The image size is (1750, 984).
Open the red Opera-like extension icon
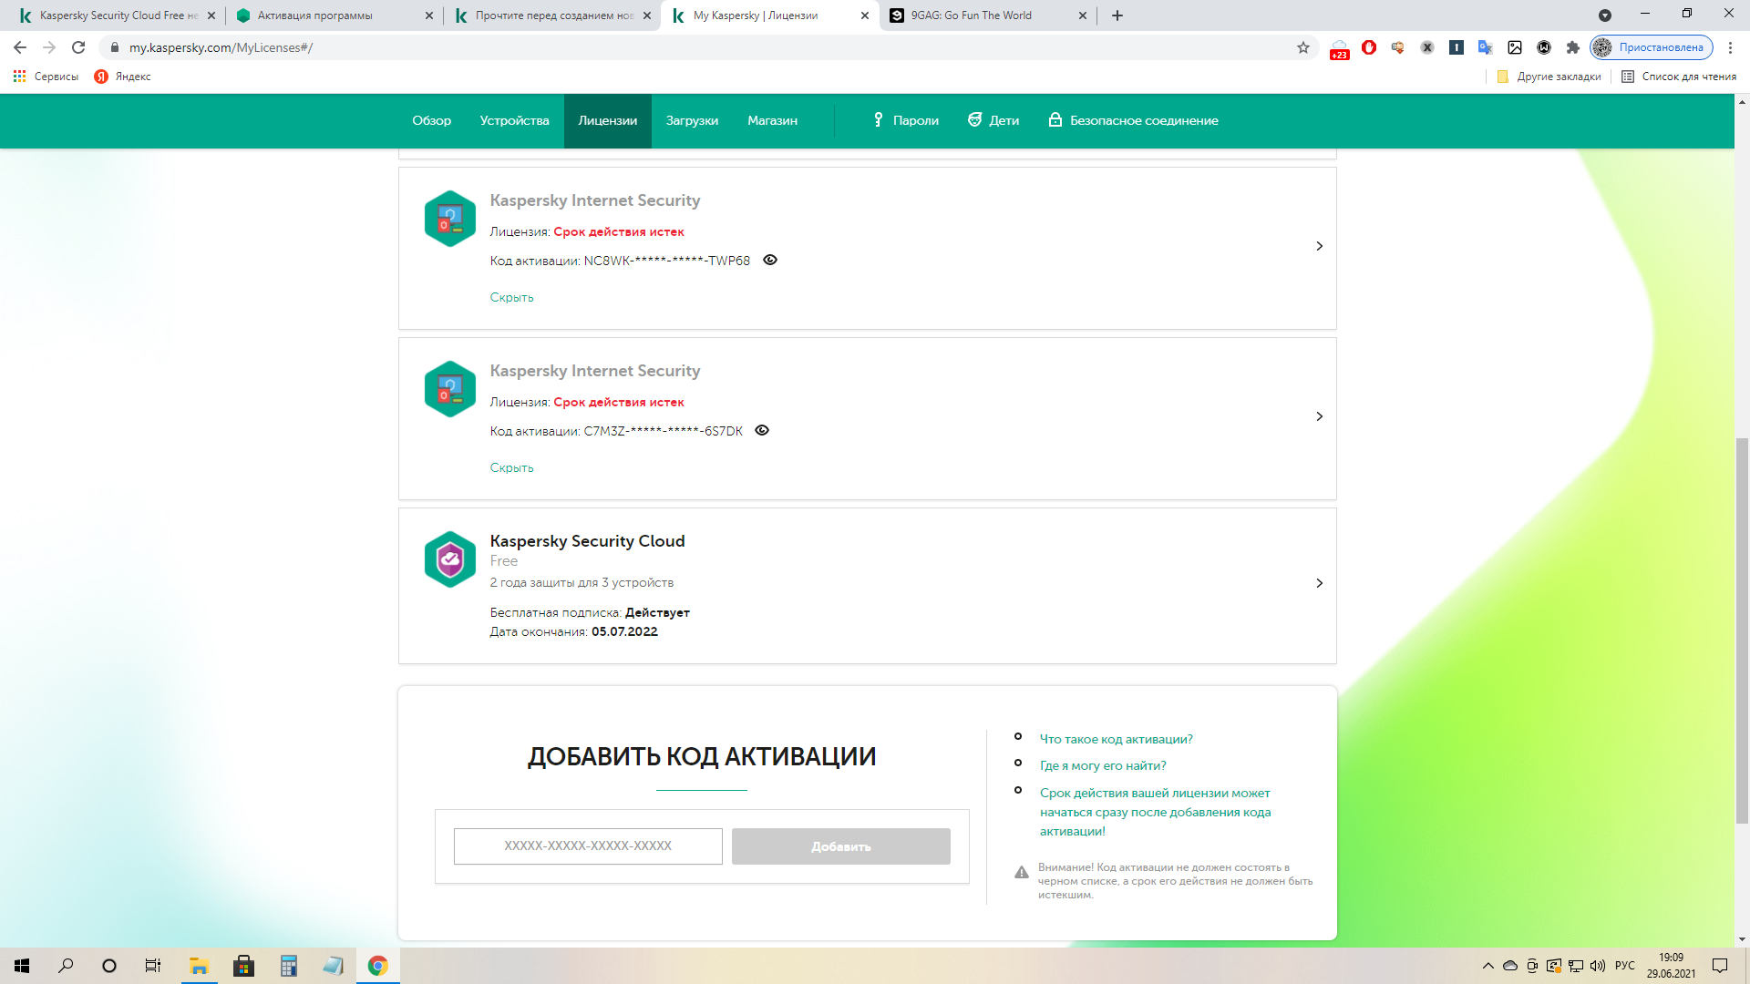[x=1369, y=47]
